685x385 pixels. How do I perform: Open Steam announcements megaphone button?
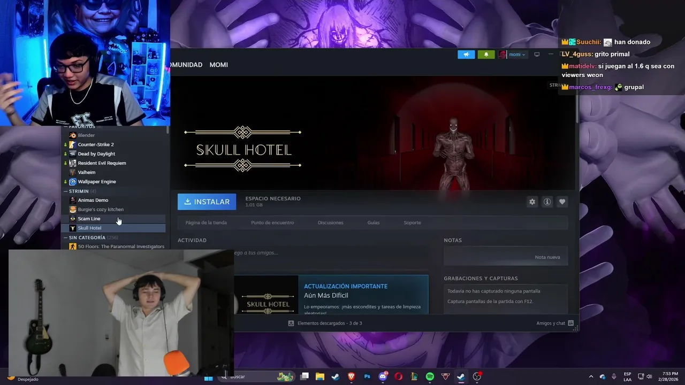coord(466,55)
